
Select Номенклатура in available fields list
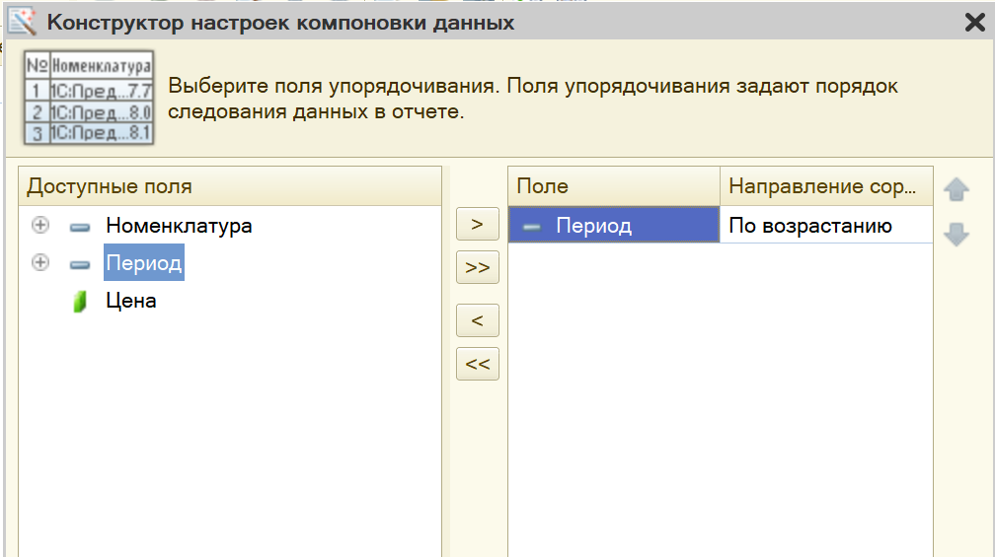point(179,226)
